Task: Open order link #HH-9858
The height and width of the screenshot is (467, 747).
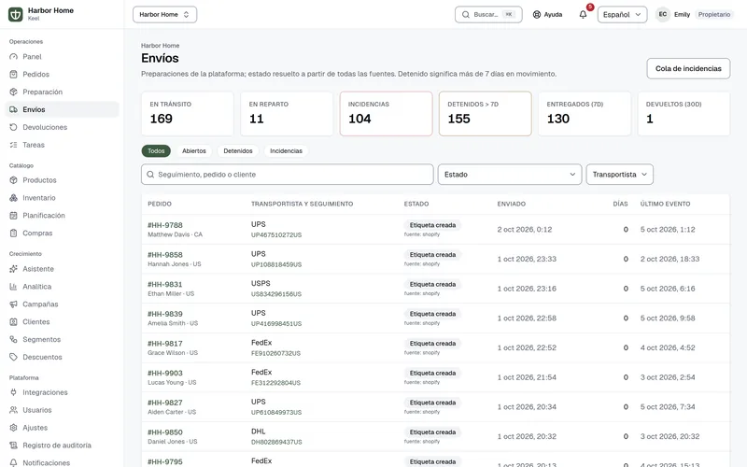Action: coord(165,254)
